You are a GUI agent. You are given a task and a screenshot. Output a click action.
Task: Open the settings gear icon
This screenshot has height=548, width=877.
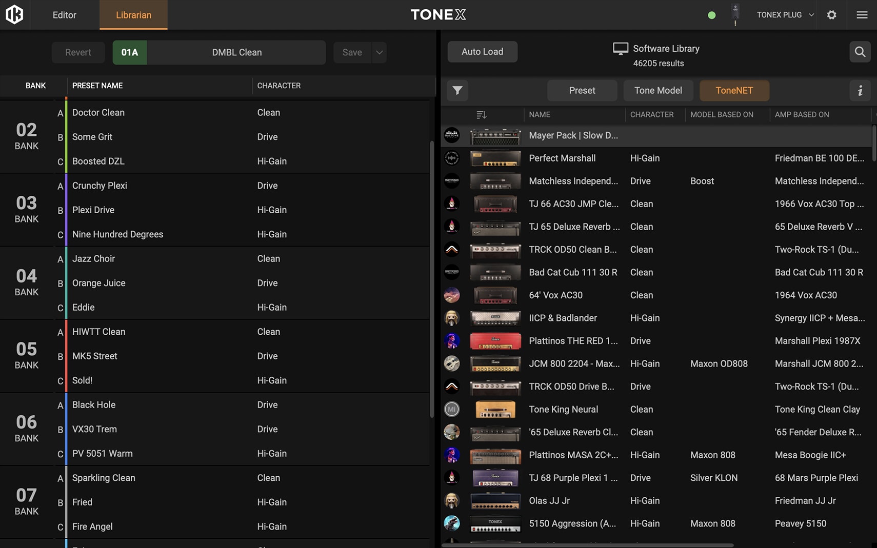pos(831,15)
